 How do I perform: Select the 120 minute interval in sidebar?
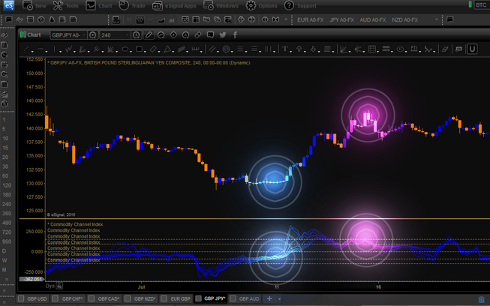(x=6, y=185)
